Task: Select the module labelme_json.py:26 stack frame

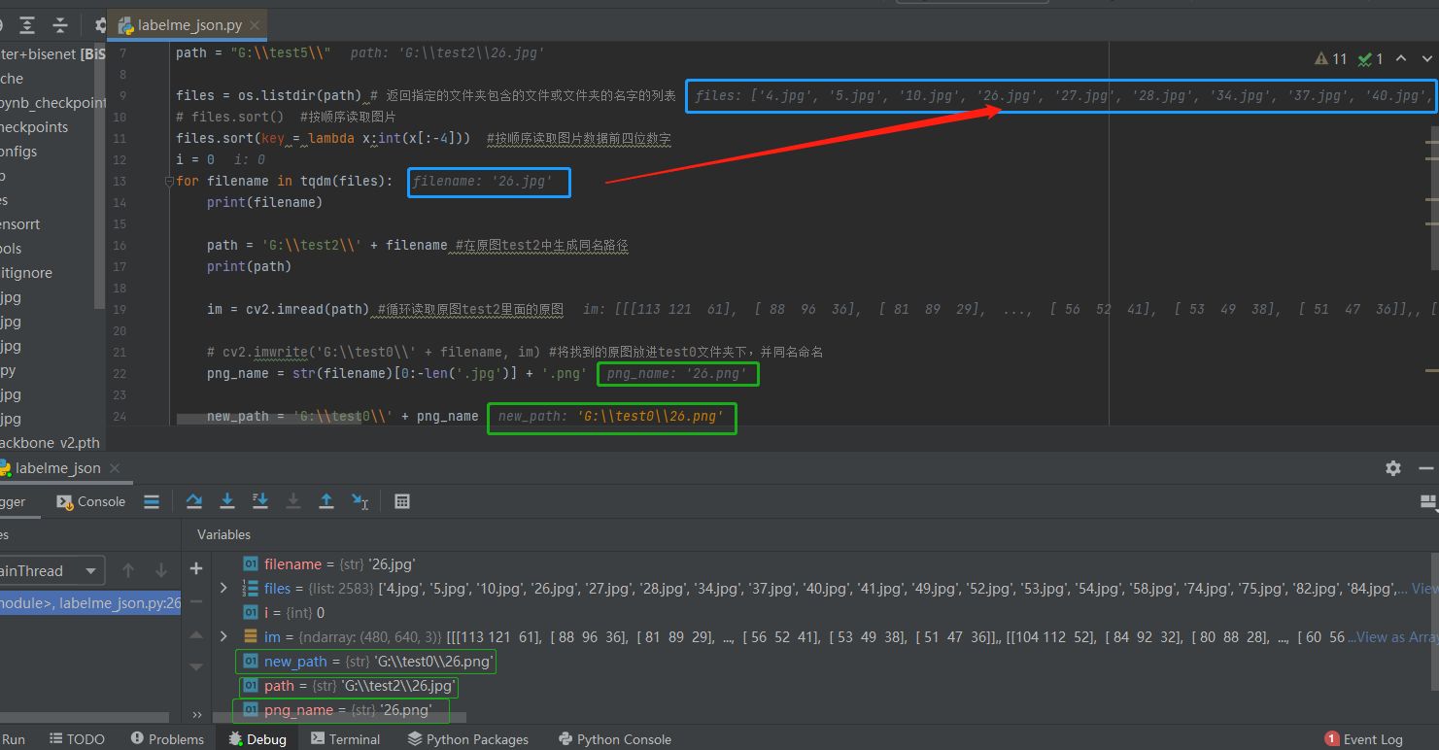Action: pyautogui.click(x=90, y=603)
